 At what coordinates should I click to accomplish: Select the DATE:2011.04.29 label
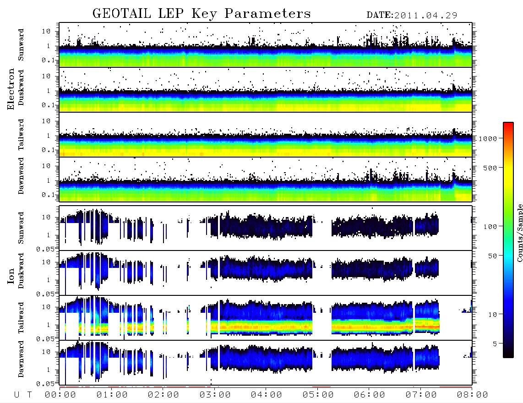click(x=412, y=15)
